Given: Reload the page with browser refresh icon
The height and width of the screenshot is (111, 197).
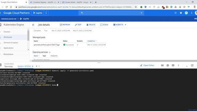Looking at the screenshot, I should click(7, 7).
